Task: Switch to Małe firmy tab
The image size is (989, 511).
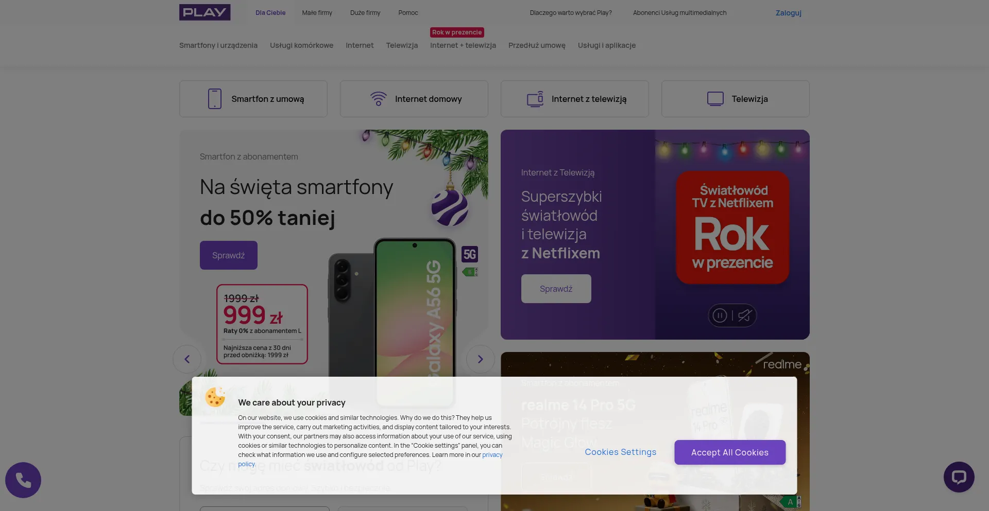Action: coord(317,13)
